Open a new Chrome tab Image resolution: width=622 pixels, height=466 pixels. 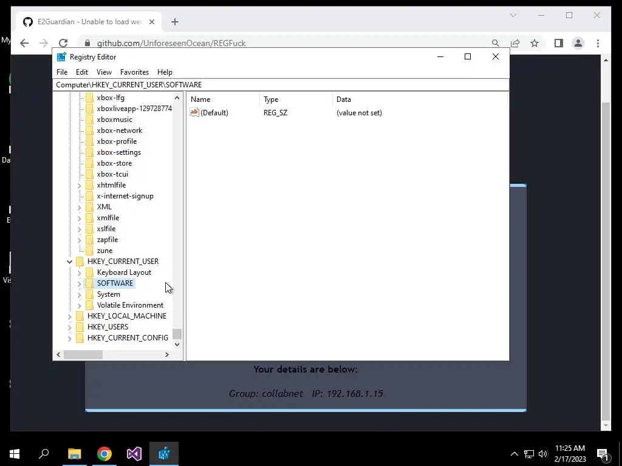click(174, 22)
